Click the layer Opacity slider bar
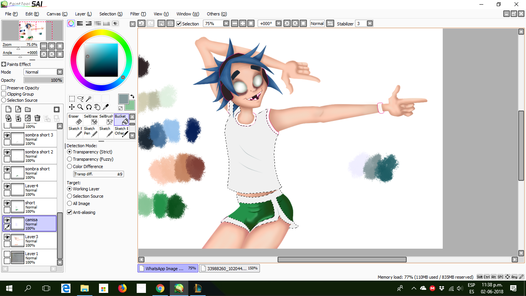This screenshot has height=296, width=526. coord(43,80)
